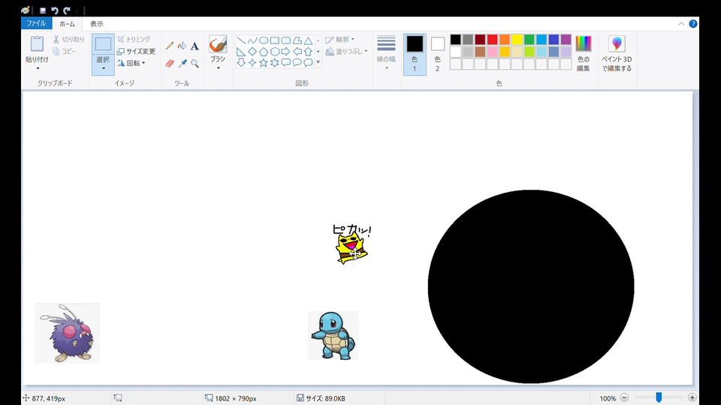Click the サイズ変更 resize button
The height and width of the screenshot is (405, 721).
coord(136,52)
